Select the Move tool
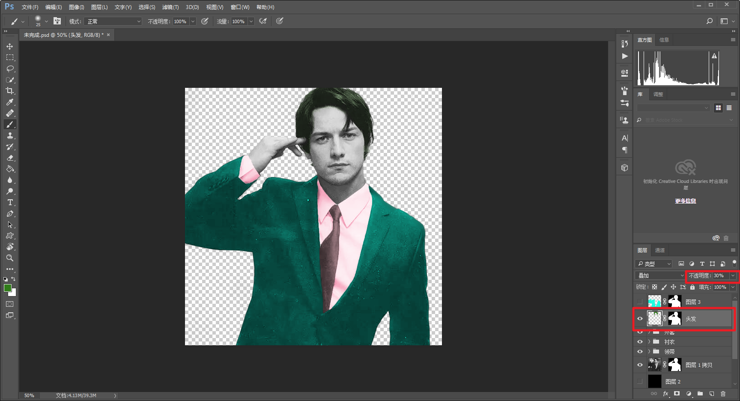The image size is (740, 401). (10, 46)
